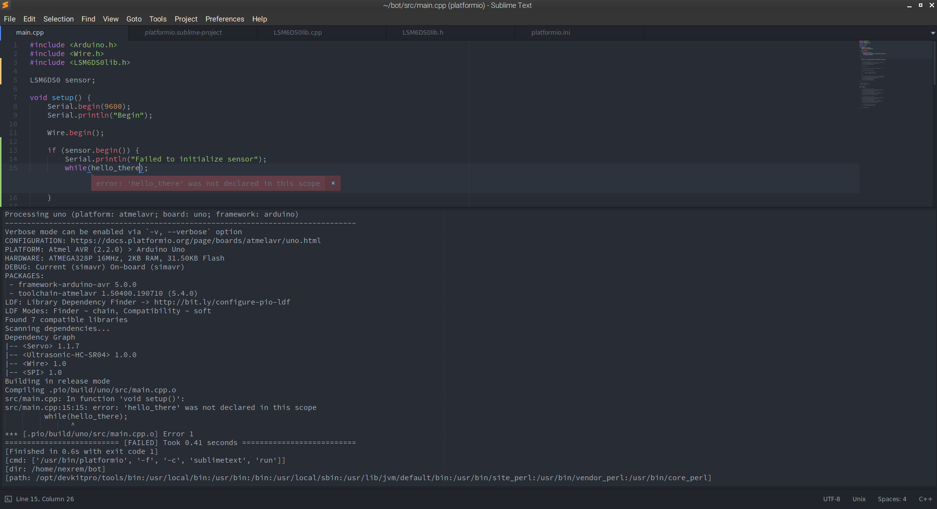Click 'Line 15, Column 26' in the status bar
This screenshot has height=509, width=937.
[45, 499]
